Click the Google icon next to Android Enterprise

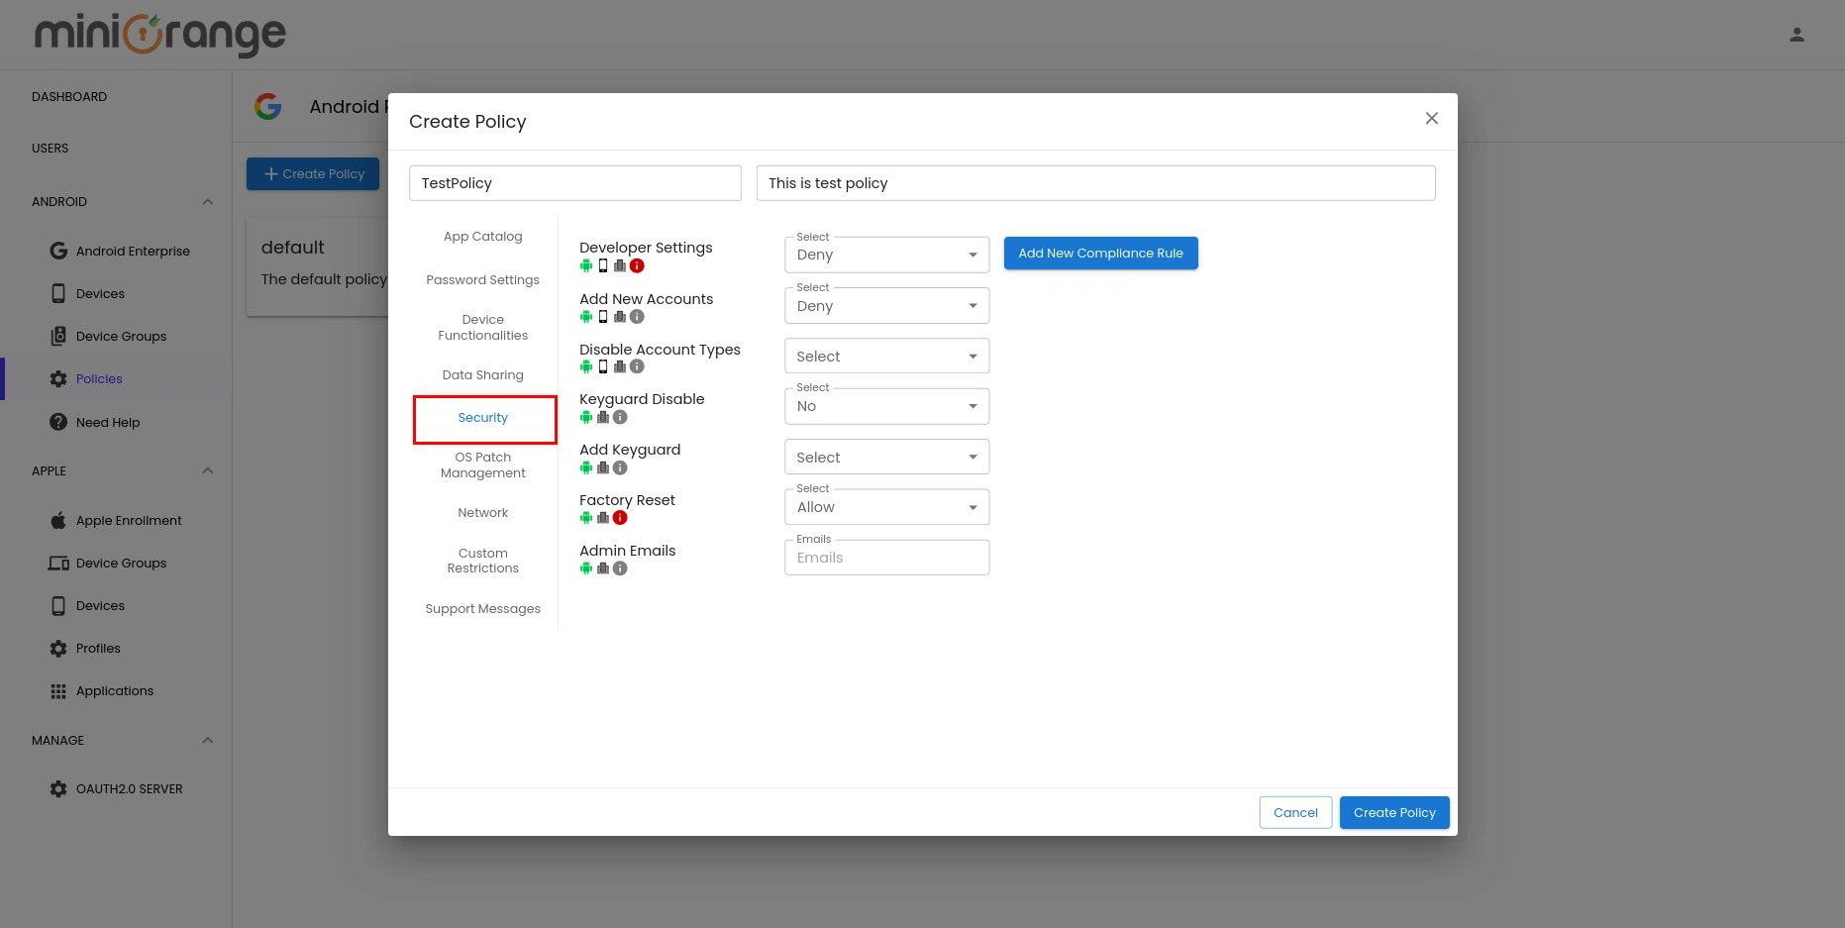[x=58, y=250]
